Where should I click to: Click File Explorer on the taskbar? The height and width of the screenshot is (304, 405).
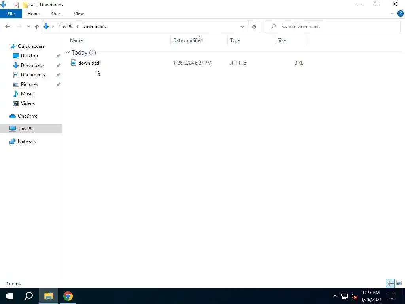coord(48,296)
